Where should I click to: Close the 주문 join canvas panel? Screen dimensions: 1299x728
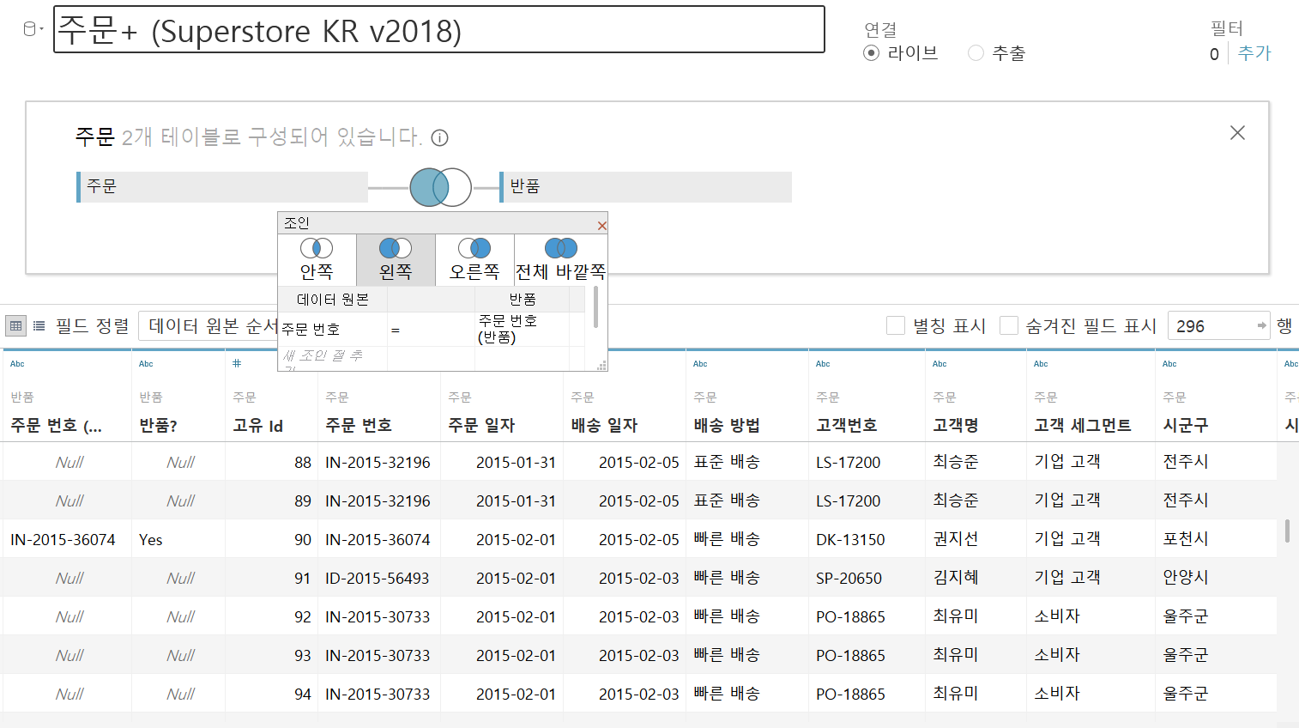tap(1237, 132)
